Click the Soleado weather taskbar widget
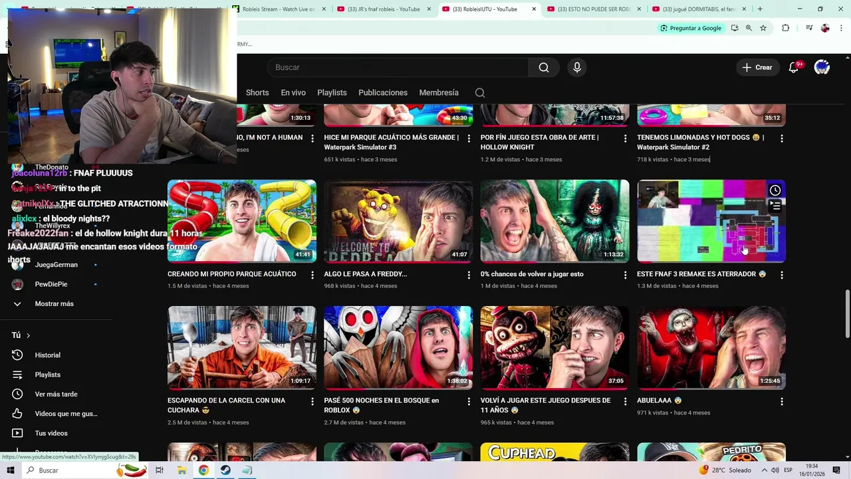The image size is (851, 479). point(725,470)
